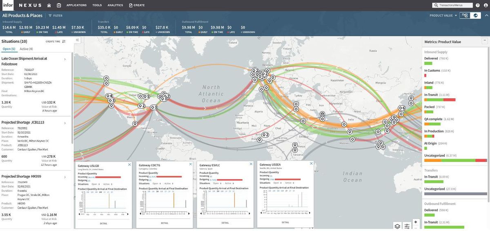Screen dimensions: 490x231
Task: Open map settings sliders icon
Action: (x=407, y=226)
